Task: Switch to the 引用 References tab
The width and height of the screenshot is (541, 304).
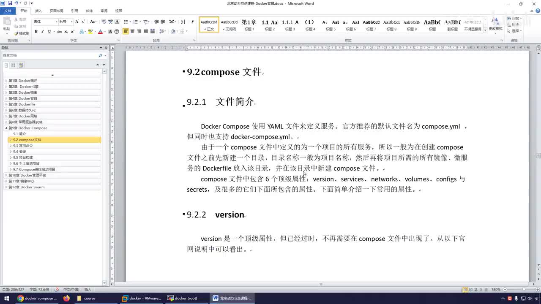Action: click(74, 11)
